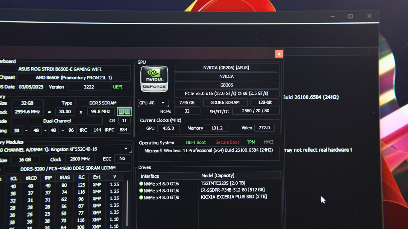The image size is (408, 229).
Task: Click tRAS value 74 in the timings table
Action: (64, 192)
